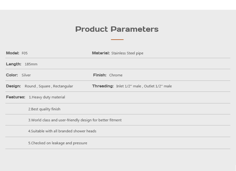Click the Chrome finish value
This screenshot has width=236, height=171.
point(116,75)
